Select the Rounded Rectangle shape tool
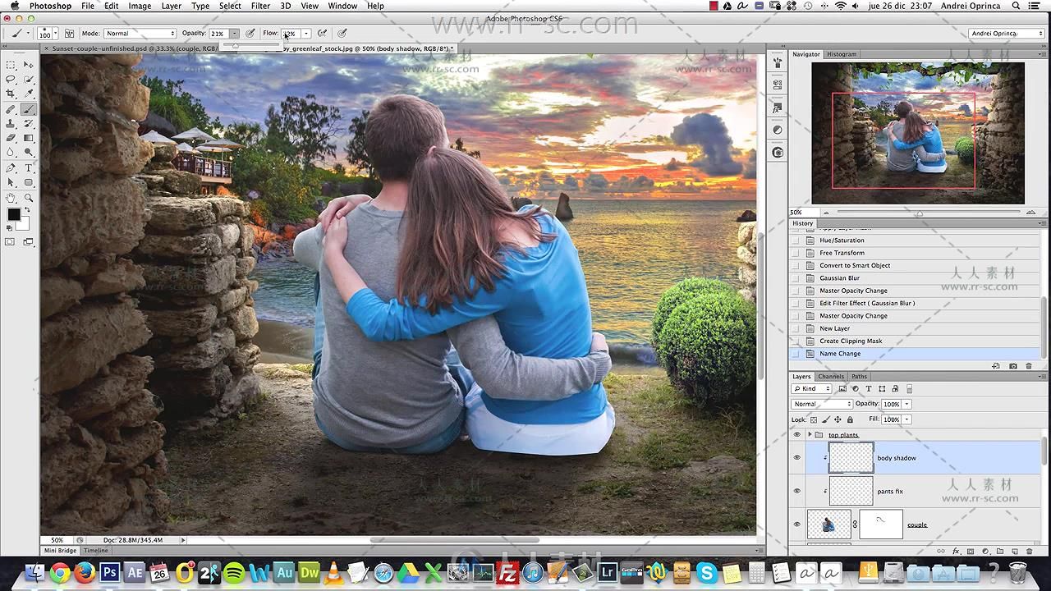Viewport: 1051px width, 591px height. coord(29,181)
